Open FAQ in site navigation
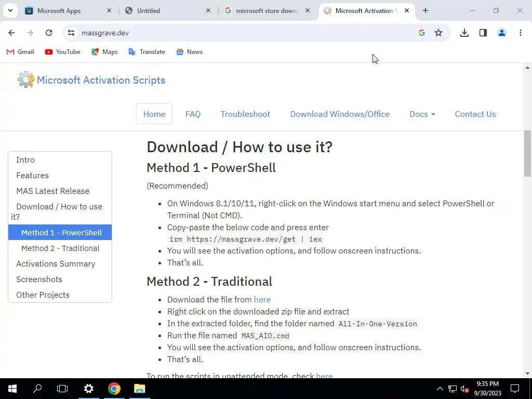 click(193, 114)
